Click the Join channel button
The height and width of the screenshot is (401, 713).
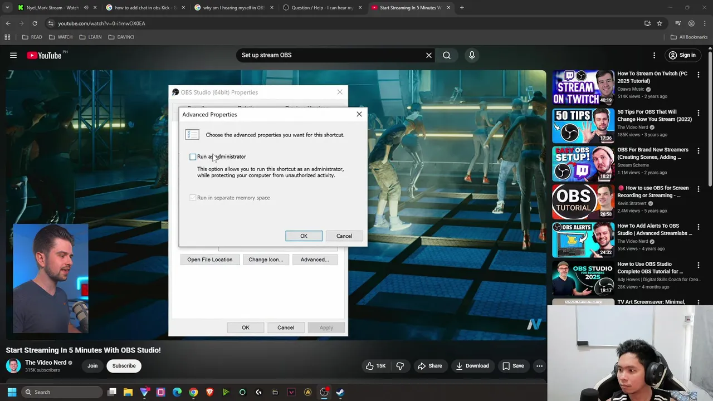pyautogui.click(x=92, y=366)
